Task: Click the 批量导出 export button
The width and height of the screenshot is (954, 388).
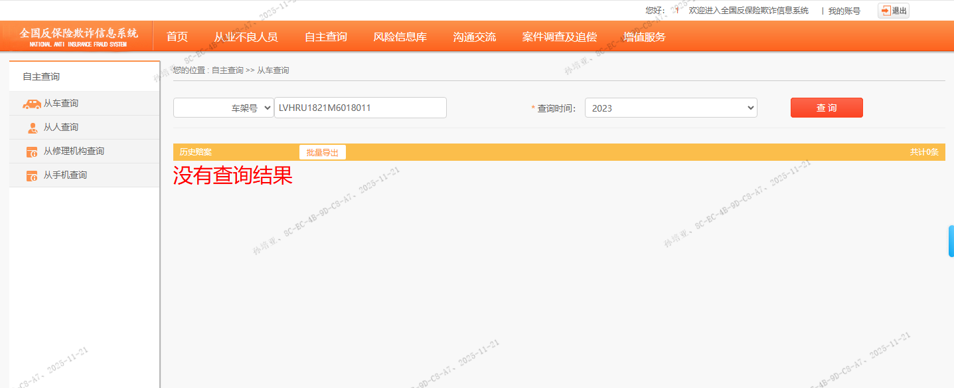Action: click(322, 152)
